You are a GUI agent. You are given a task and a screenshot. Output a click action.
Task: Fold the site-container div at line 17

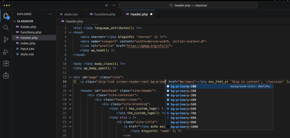70,95
